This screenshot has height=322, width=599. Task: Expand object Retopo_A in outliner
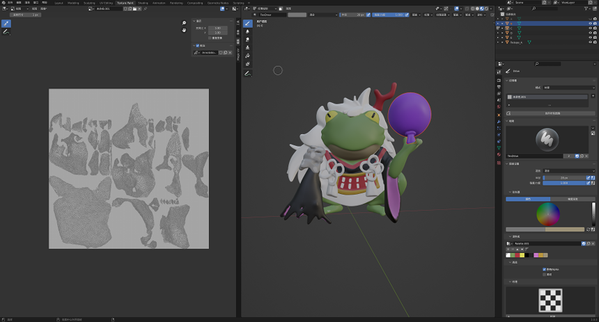(x=502, y=42)
